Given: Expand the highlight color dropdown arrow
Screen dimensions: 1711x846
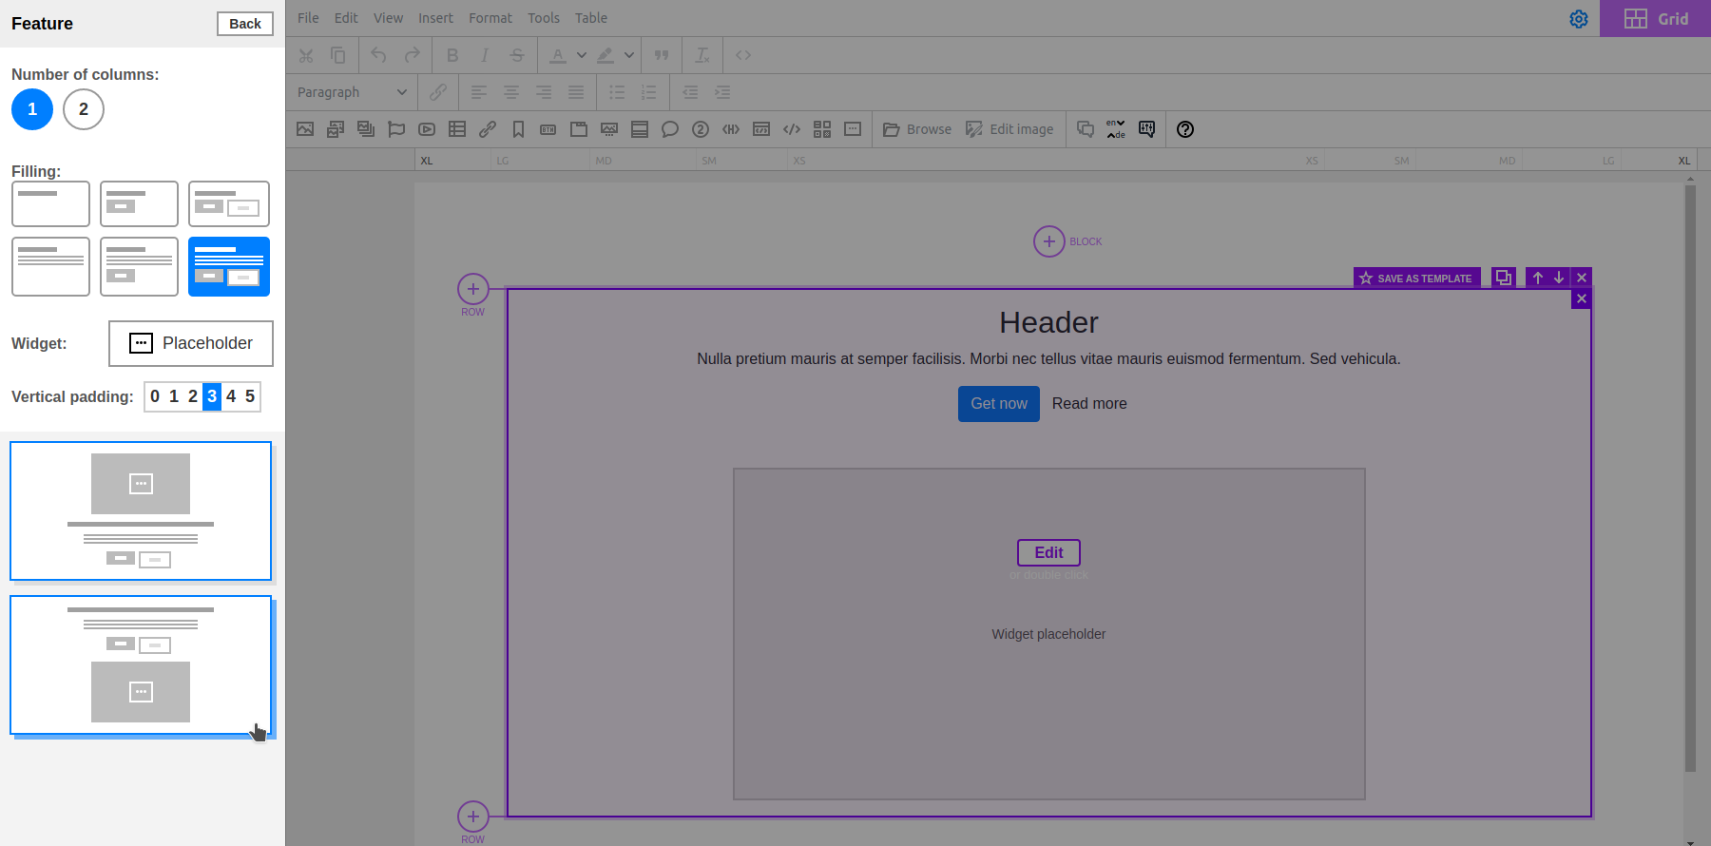Looking at the screenshot, I should [629, 55].
